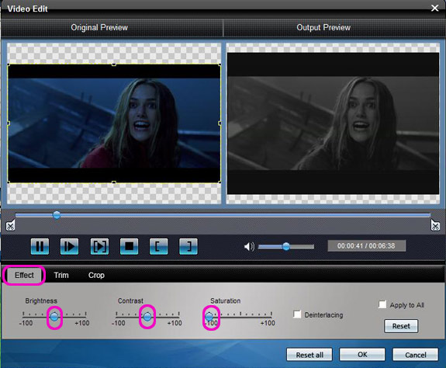
Task: Switch to the Crop tab
Action: click(96, 275)
